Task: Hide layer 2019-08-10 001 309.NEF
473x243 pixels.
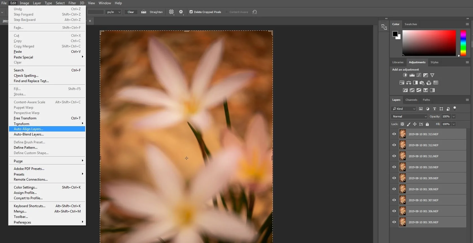Action: [x=394, y=178]
